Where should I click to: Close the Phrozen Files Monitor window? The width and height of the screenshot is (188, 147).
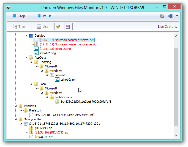click(x=174, y=7)
